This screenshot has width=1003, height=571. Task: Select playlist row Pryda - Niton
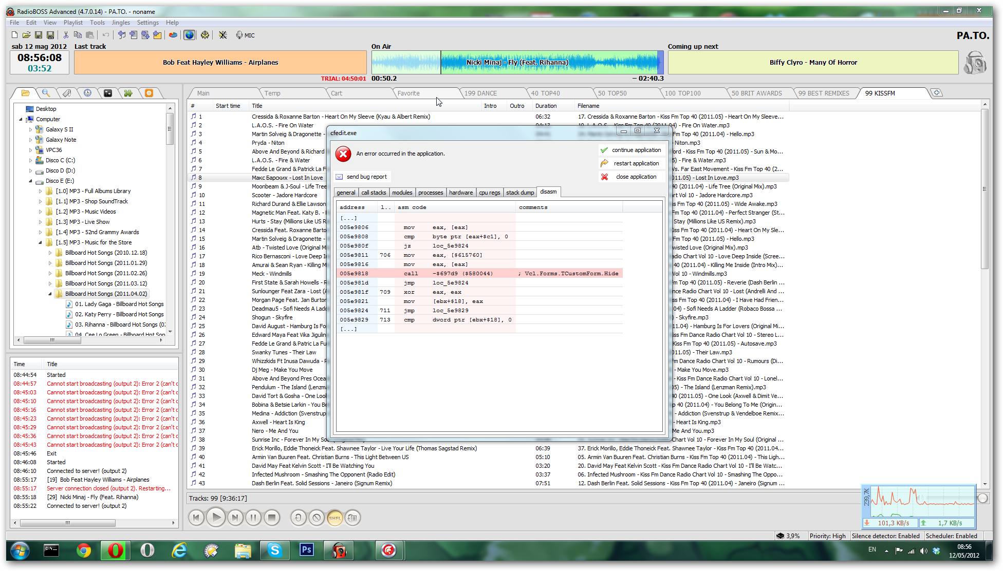click(x=268, y=143)
